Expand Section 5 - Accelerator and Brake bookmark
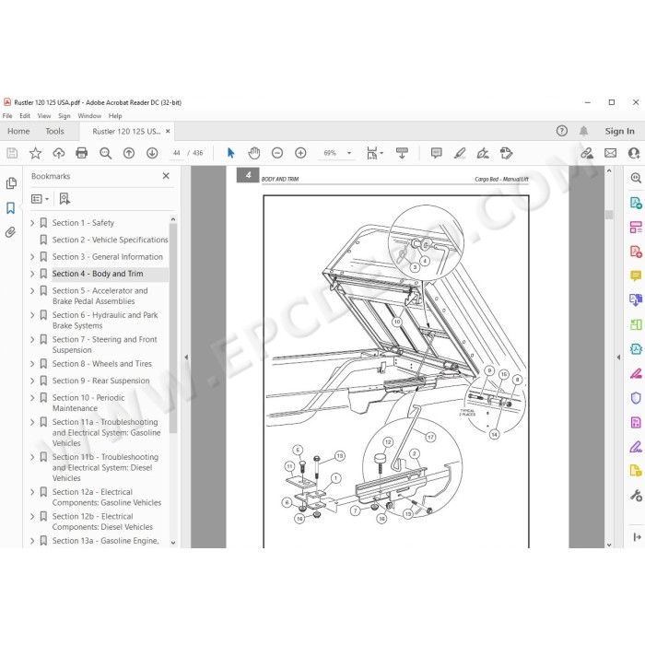This screenshot has width=645, height=645. [x=32, y=291]
